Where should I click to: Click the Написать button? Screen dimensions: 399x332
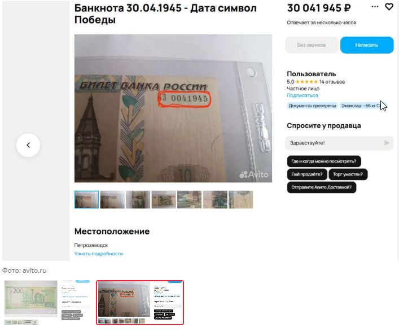[367, 45]
